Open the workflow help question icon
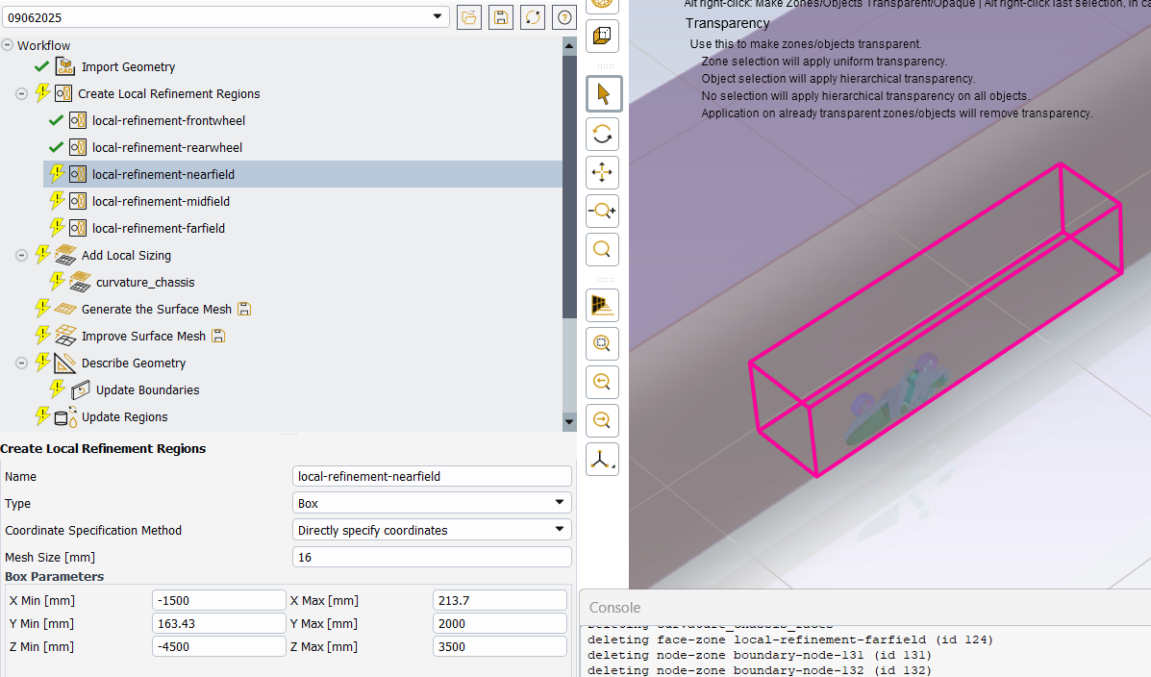This screenshot has height=677, width=1151. [x=563, y=16]
